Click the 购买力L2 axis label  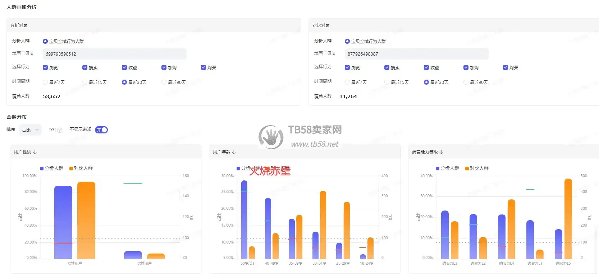tap(478, 263)
